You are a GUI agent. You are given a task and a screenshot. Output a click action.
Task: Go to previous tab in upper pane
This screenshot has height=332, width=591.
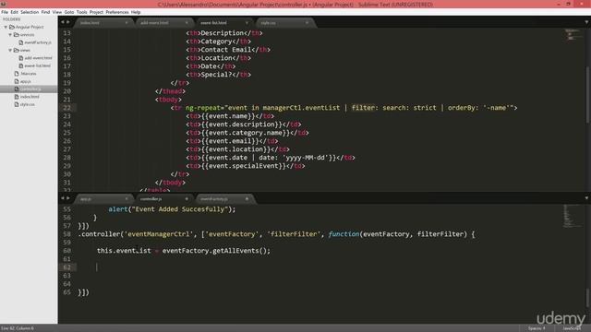[63, 22]
